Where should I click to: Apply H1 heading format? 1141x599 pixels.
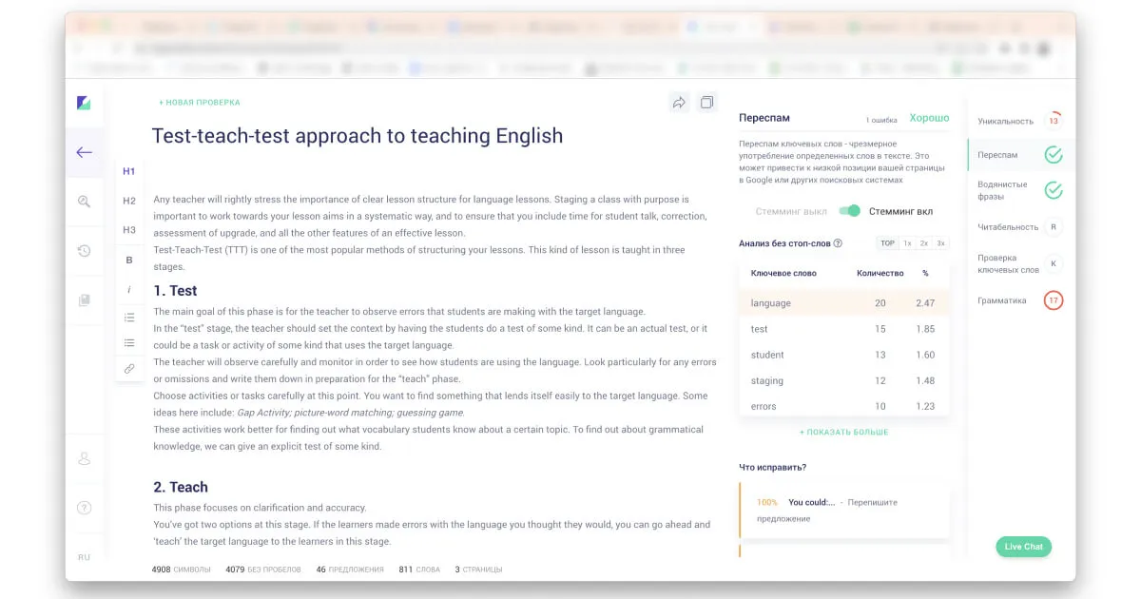point(129,171)
